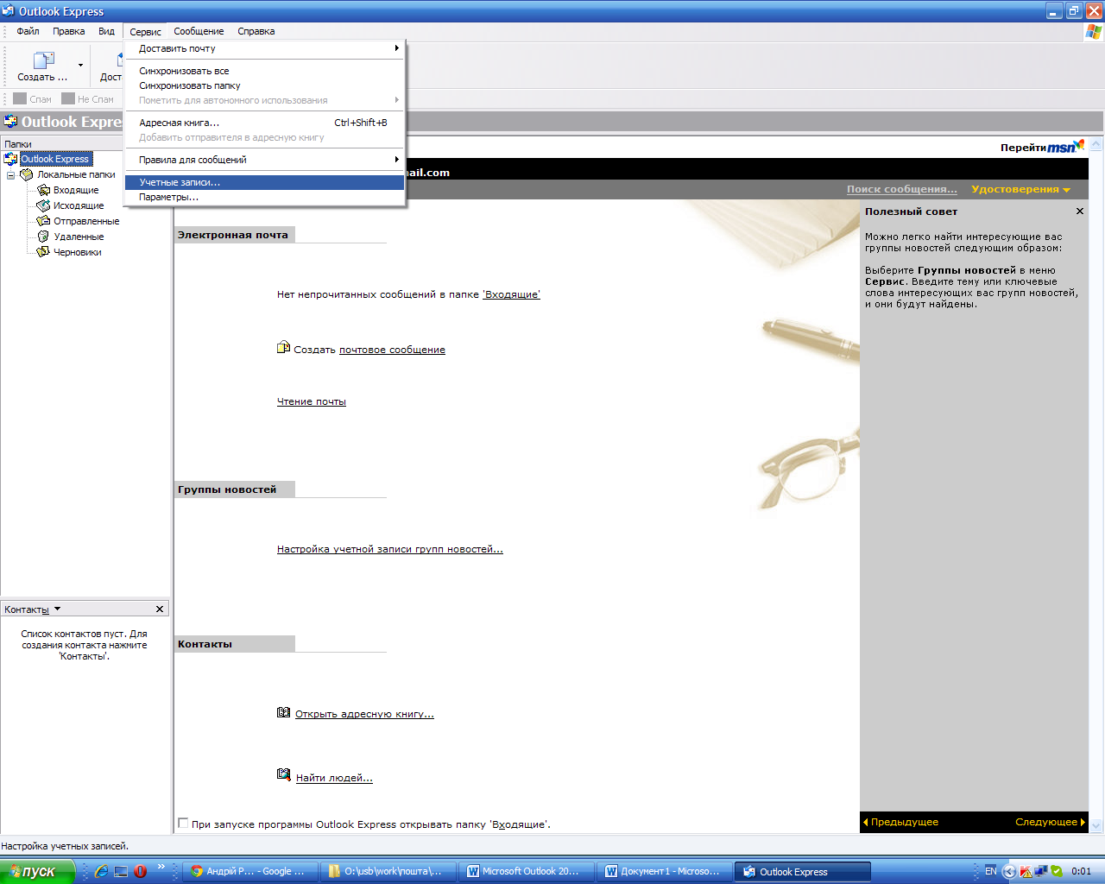Close the Полезный совет panel
1105x884 pixels.
click(1079, 212)
